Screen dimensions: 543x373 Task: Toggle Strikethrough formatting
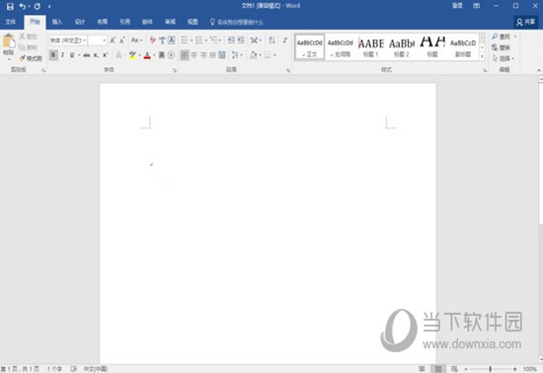coord(87,55)
